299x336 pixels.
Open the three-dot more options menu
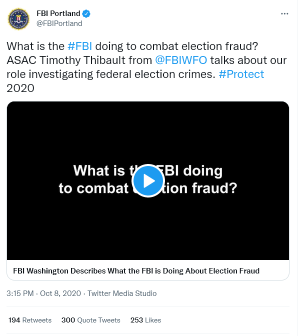284,13
